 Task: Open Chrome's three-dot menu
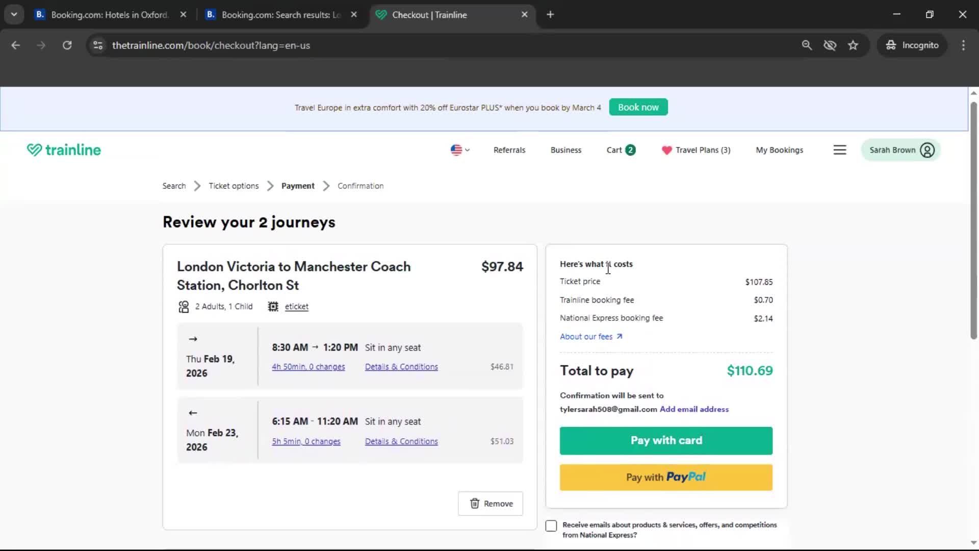tap(963, 45)
